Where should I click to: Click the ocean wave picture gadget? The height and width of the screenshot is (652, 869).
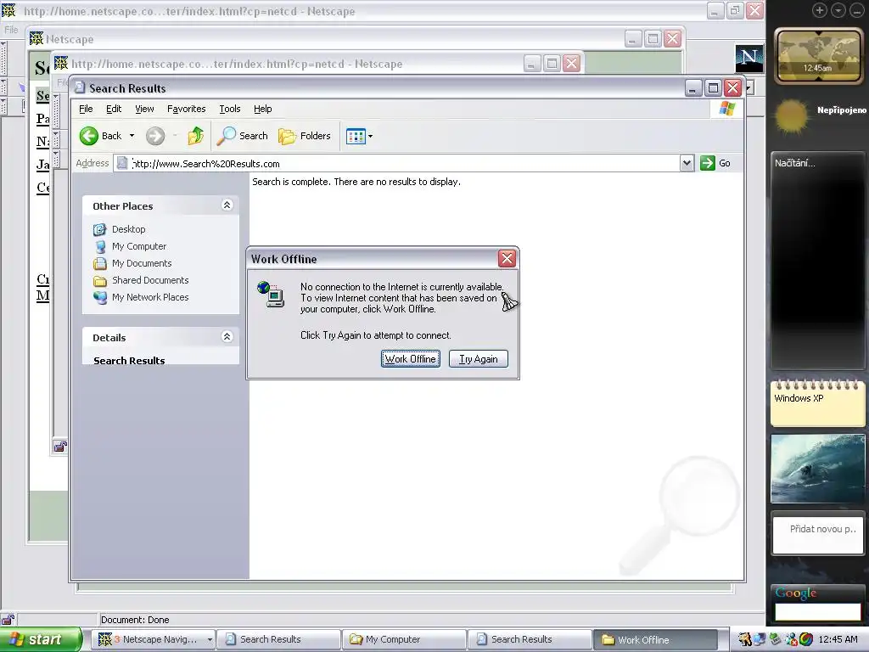[x=817, y=469]
